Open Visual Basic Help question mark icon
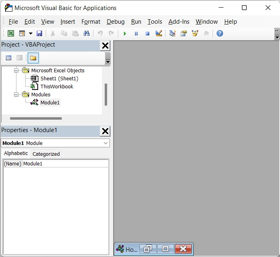The width and height of the screenshot is (280, 257). 220,33
